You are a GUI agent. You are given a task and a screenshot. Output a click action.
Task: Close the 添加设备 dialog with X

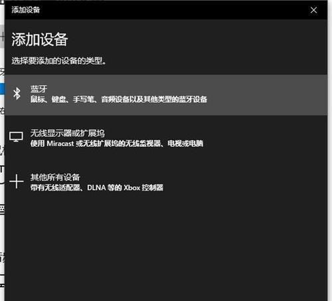(x=313, y=10)
